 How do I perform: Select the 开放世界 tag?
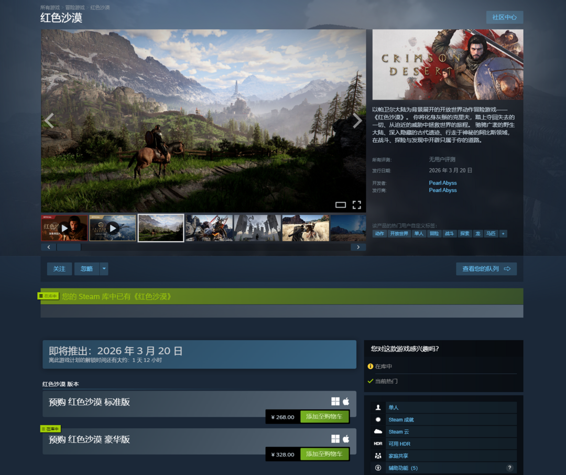[x=399, y=234]
